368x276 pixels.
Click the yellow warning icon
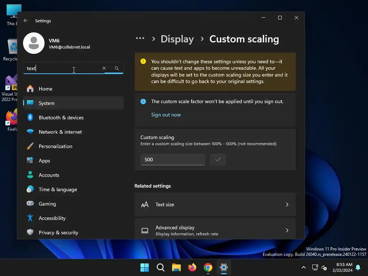pyautogui.click(x=143, y=61)
